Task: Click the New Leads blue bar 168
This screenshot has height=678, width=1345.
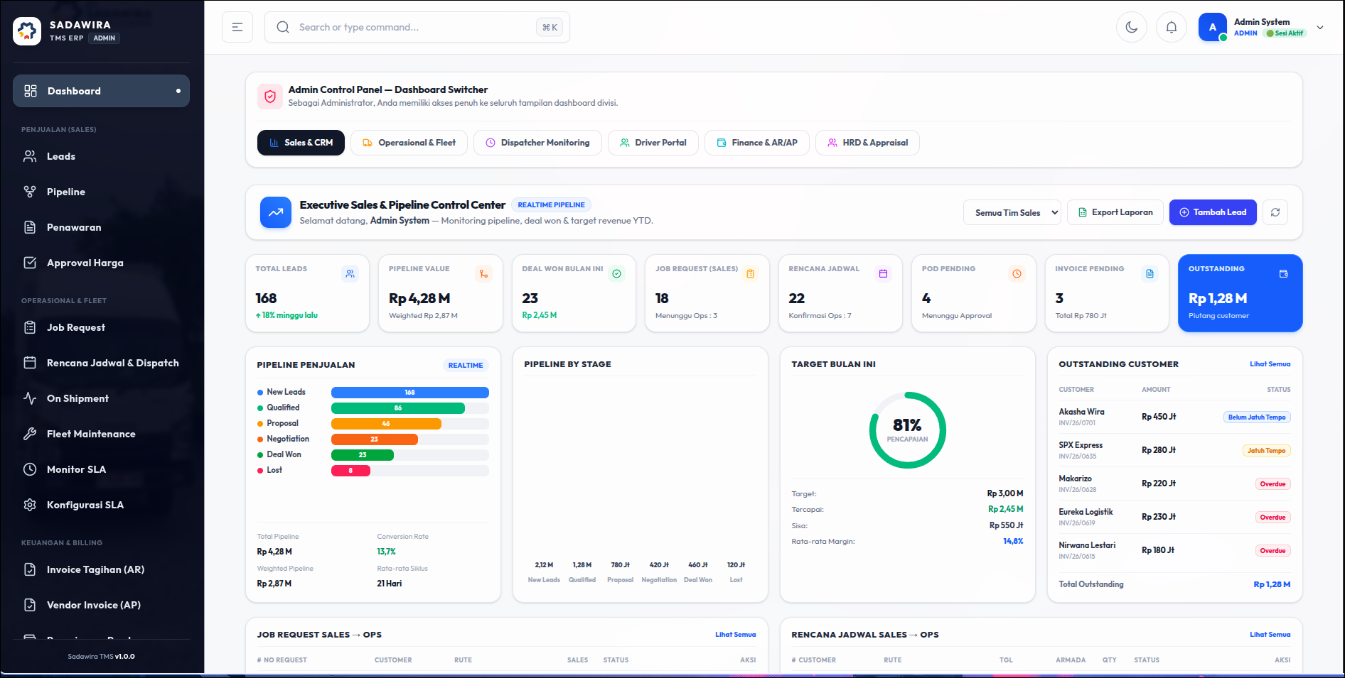Action: (x=410, y=393)
